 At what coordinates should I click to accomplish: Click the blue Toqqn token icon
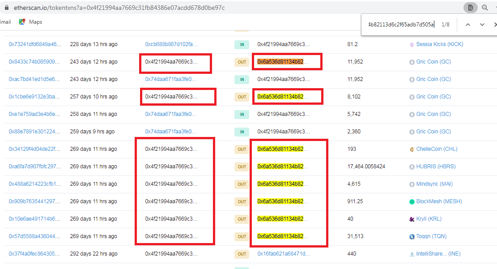(x=412, y=237)
